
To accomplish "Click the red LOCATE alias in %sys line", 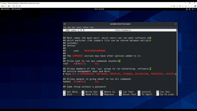I will [170, 74].
